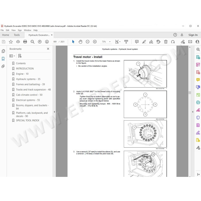Click the Save file icon
Image resolution: width=201 pixels, height=201 pixels.
coord(3,42)
